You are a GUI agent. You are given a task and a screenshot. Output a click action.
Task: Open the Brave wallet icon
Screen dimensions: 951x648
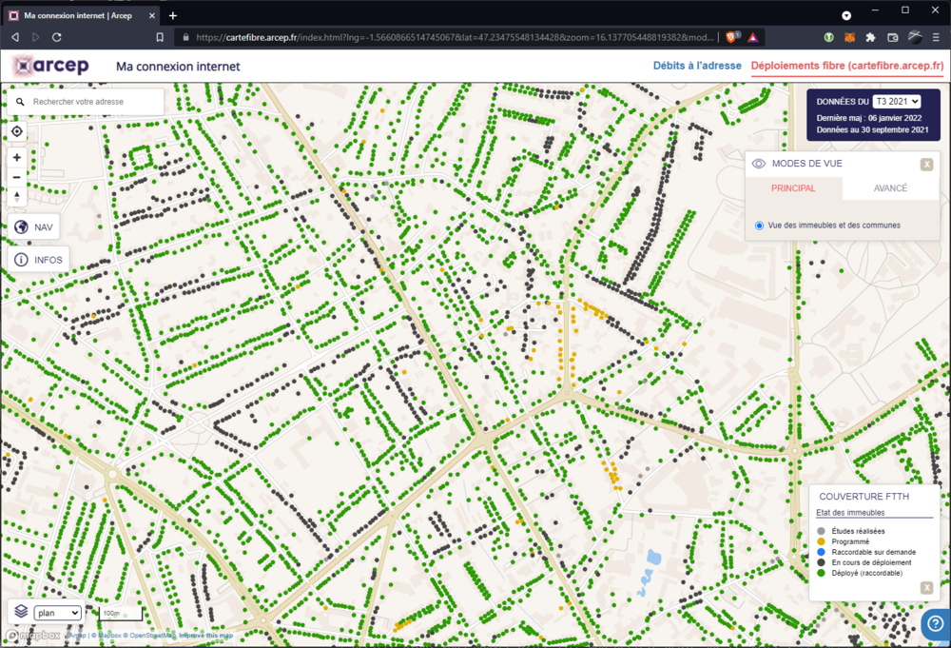click(x=892, y=37)
